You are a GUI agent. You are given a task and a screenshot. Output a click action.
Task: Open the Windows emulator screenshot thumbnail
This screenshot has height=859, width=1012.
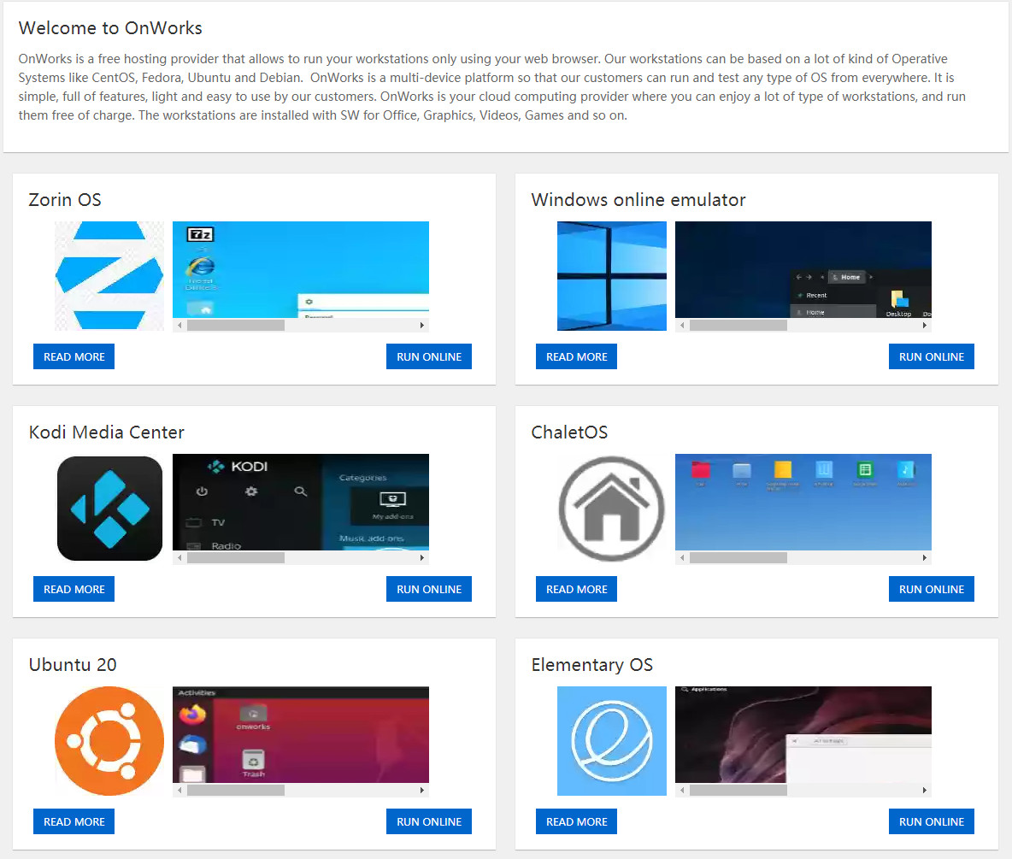tap(803, 270)
